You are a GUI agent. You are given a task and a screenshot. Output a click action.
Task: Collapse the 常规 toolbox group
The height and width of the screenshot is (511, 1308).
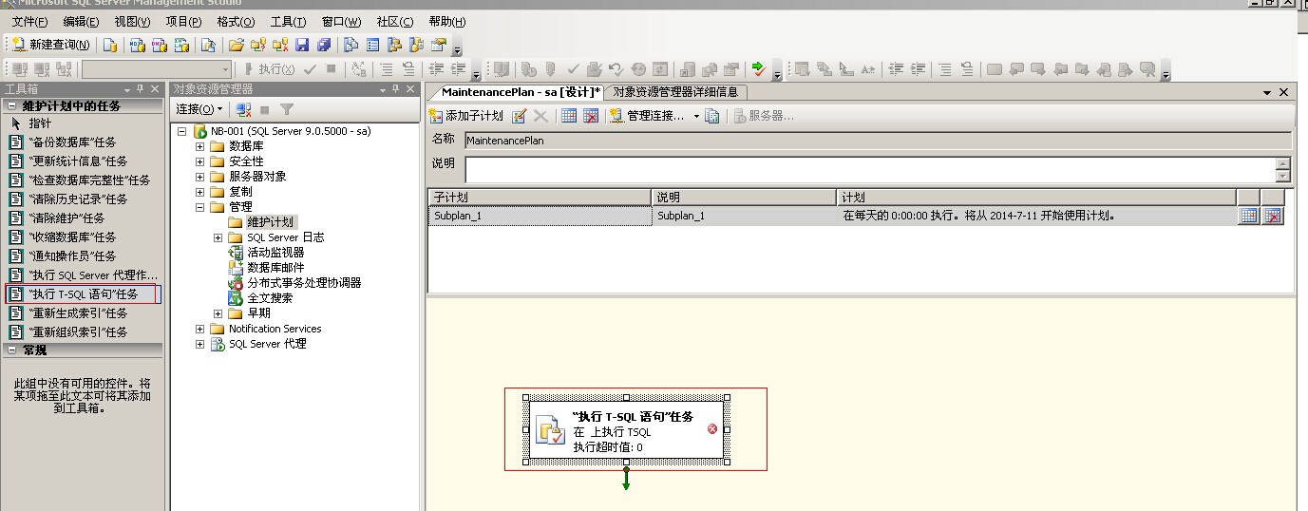click(11, 350)
